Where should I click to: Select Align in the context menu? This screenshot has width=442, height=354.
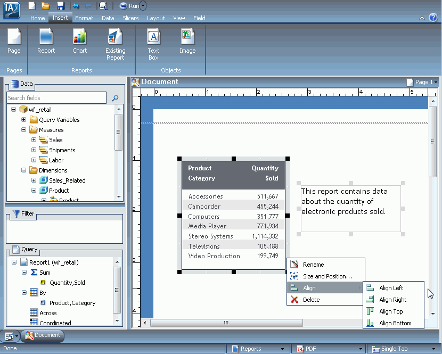[326, 288]
